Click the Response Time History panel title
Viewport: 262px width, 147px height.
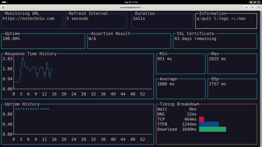point(31,54)
